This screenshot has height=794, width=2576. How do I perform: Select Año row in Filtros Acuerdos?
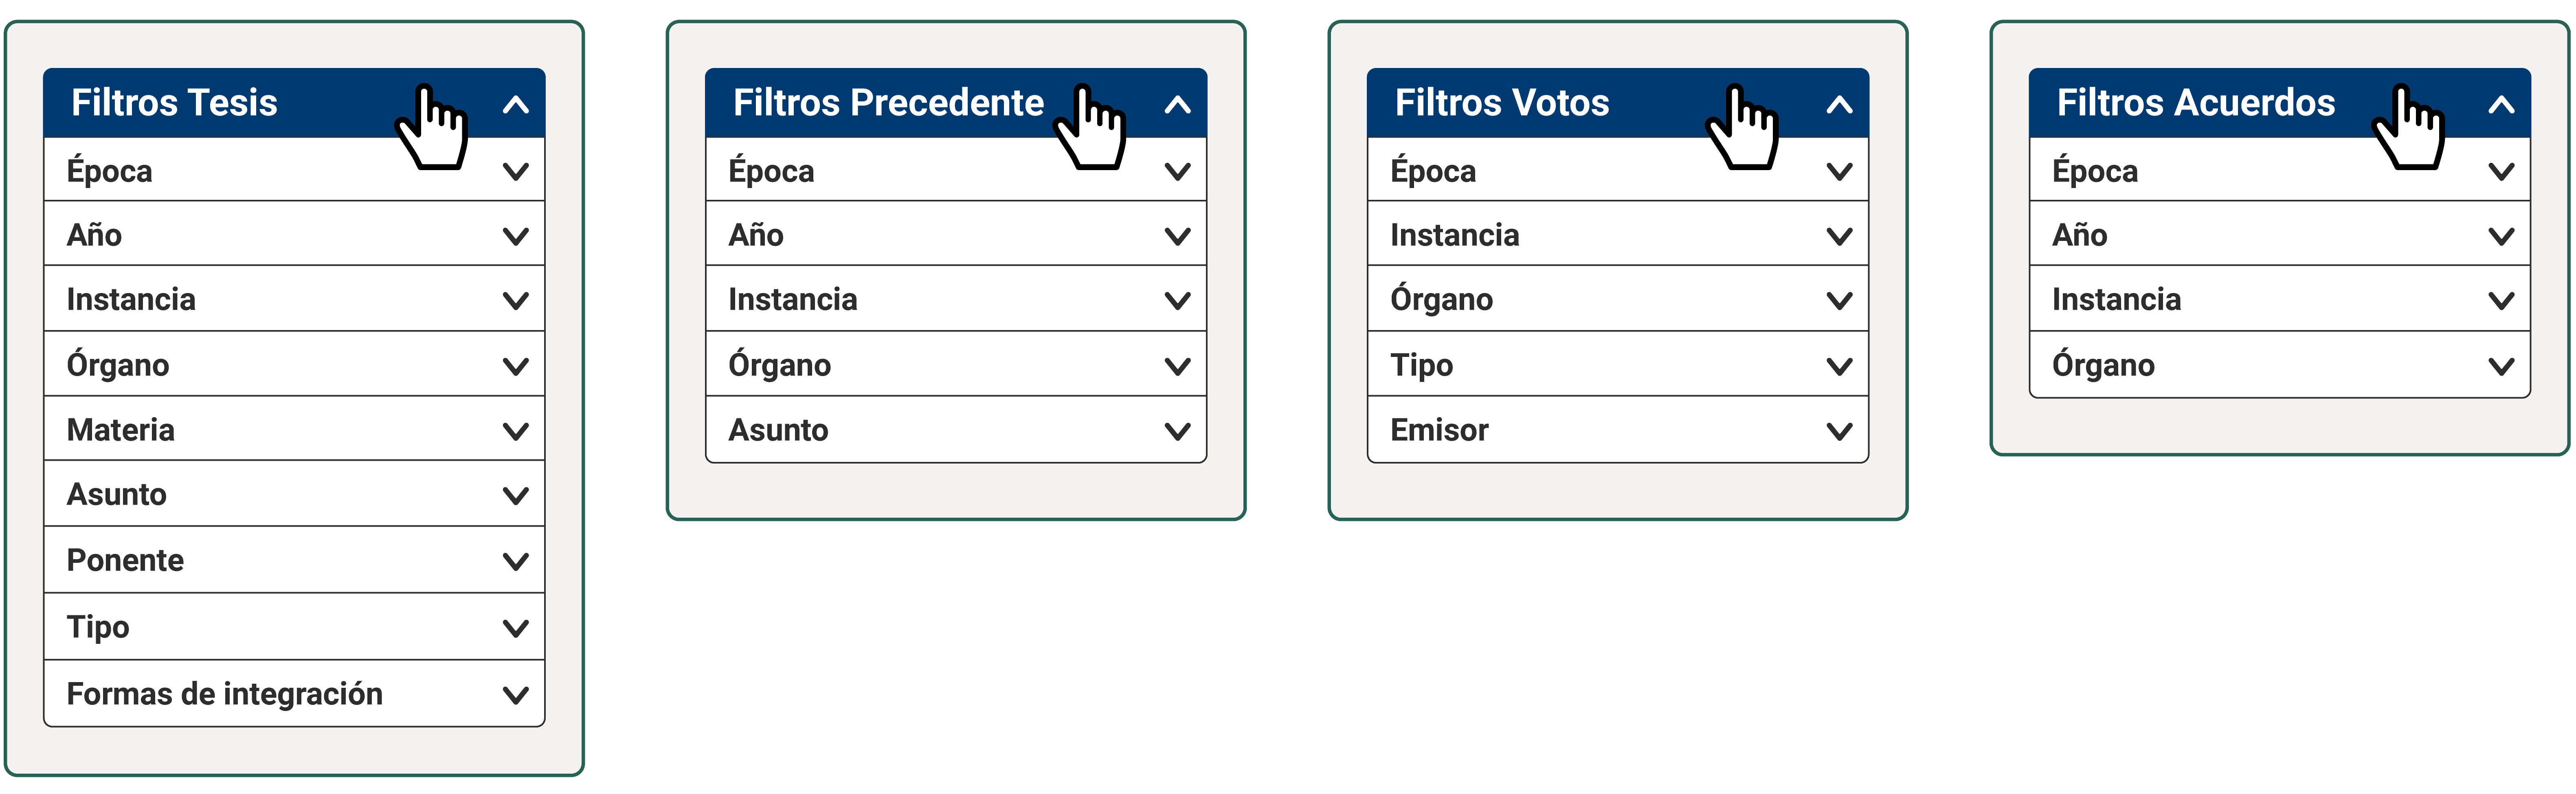[2280, 235]
